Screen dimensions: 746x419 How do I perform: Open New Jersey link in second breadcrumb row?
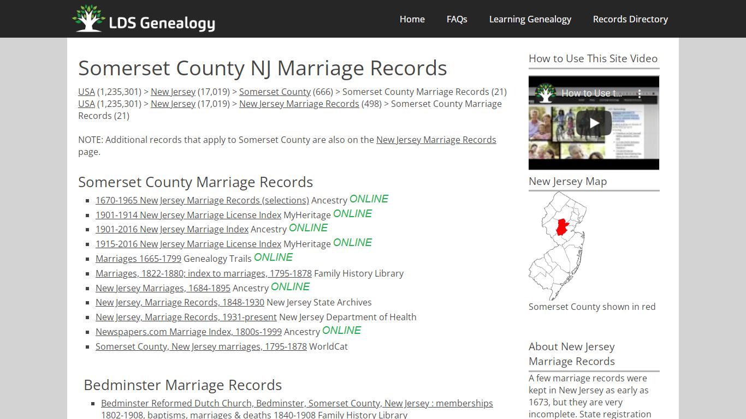(x=173, y=104)
